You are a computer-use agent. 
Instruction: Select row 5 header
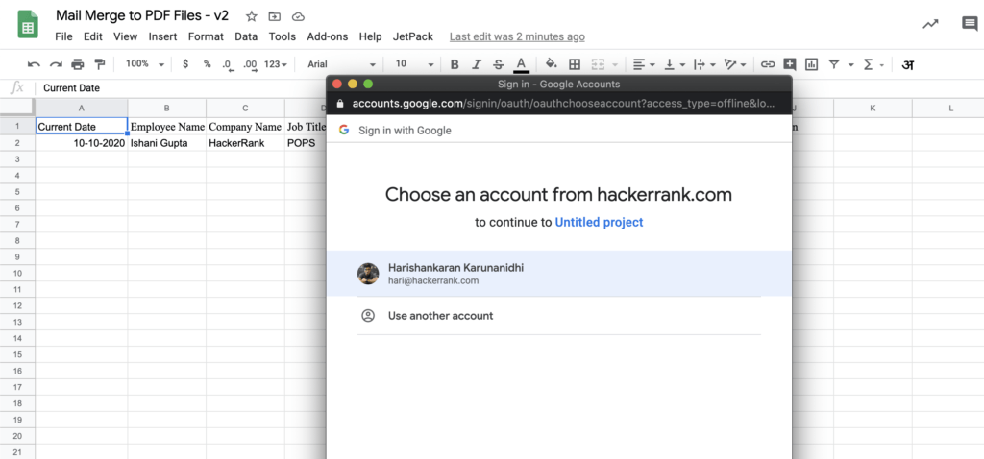pos(17,191)
